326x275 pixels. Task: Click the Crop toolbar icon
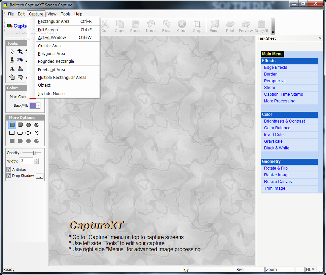click(x=197, y=26)
